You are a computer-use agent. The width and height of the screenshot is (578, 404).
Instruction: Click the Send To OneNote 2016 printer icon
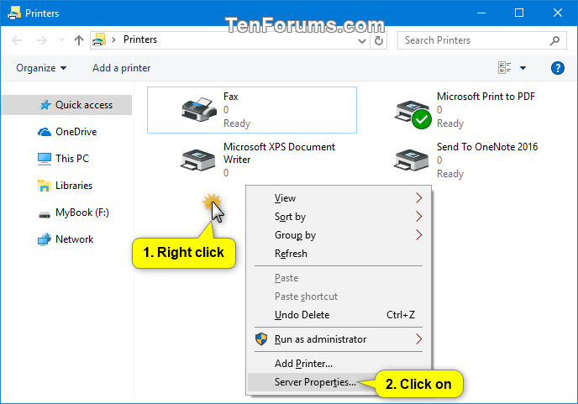click(411, 160)
